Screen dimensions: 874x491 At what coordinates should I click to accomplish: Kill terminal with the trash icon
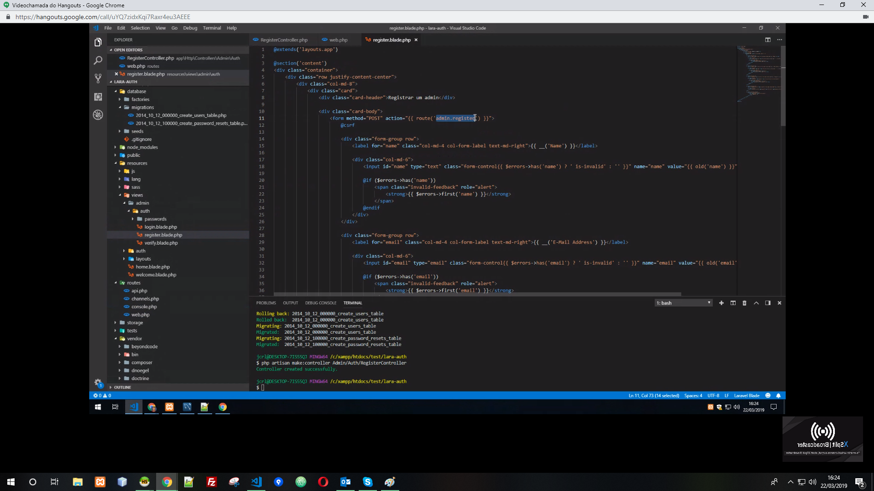point(744,303)
